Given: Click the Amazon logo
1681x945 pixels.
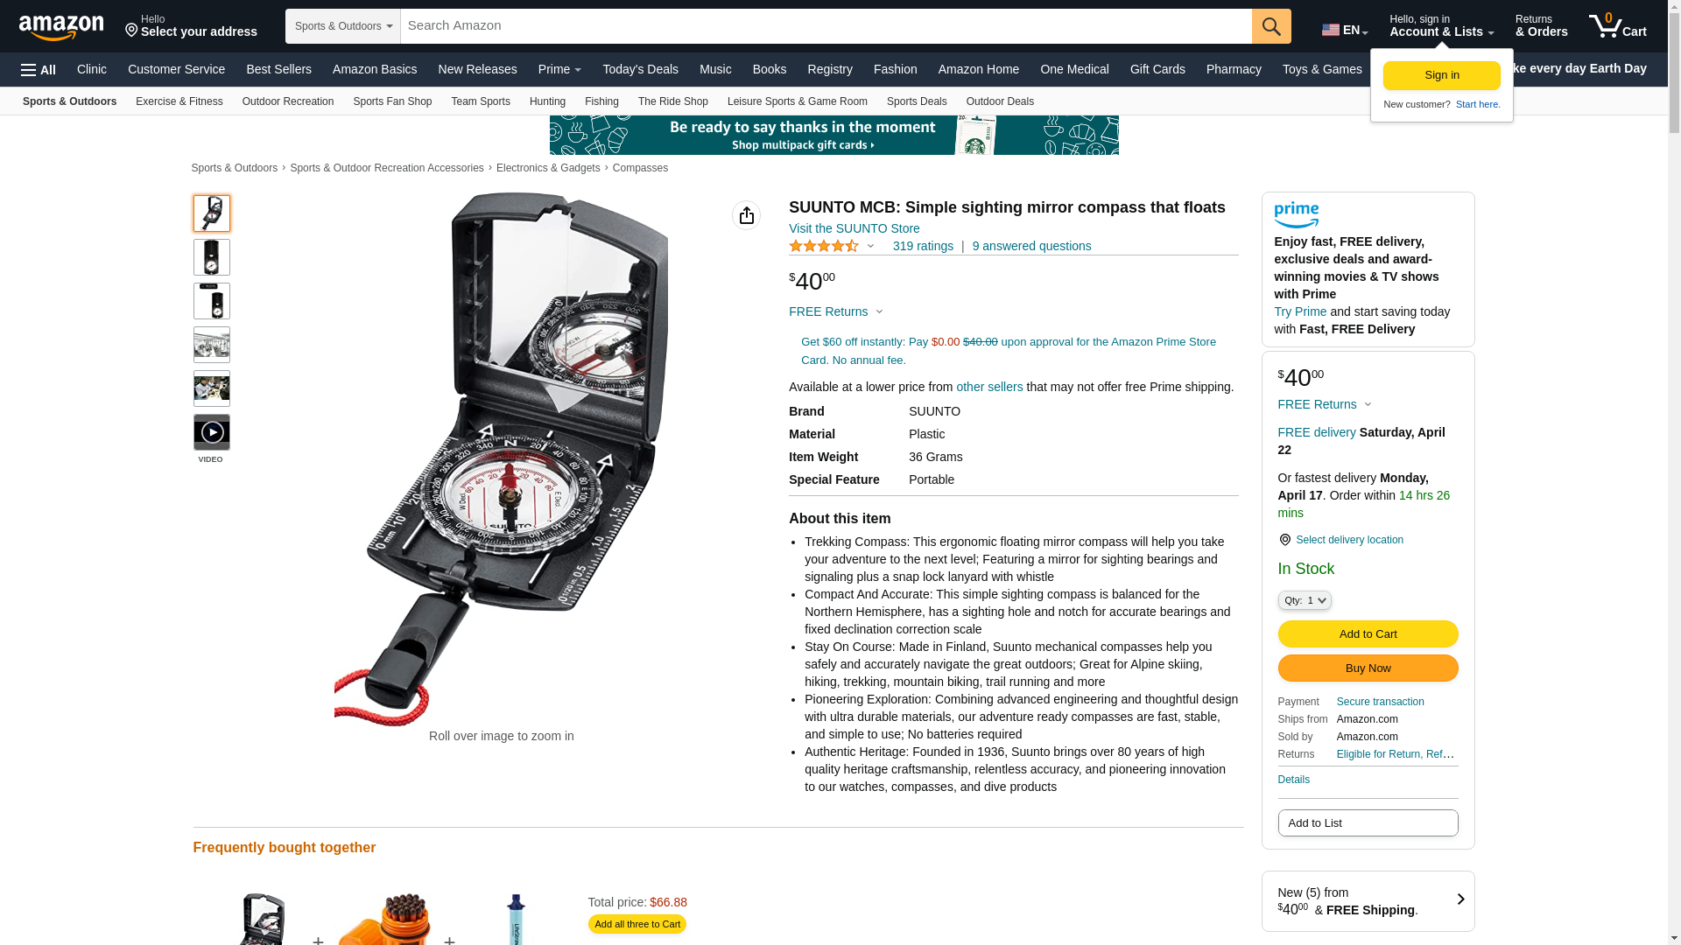Looking at the screenshot, I should (61, 27).
